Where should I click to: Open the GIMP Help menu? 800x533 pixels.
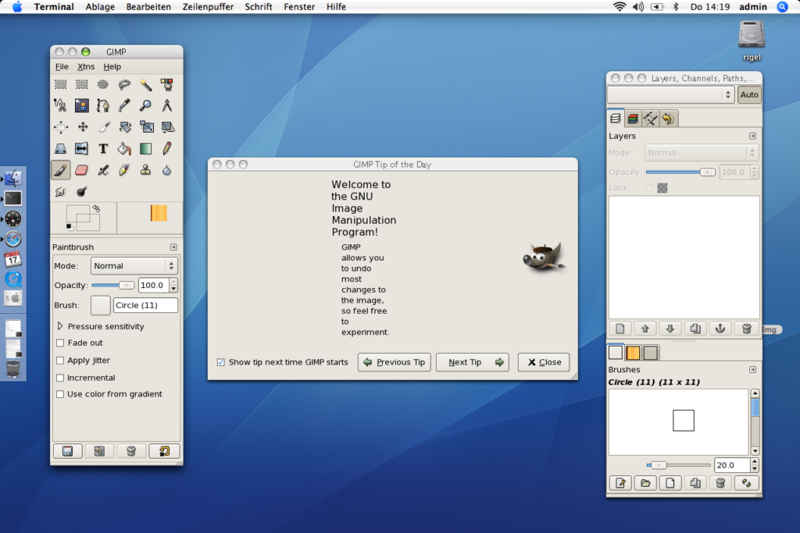[x=112, y=67]
